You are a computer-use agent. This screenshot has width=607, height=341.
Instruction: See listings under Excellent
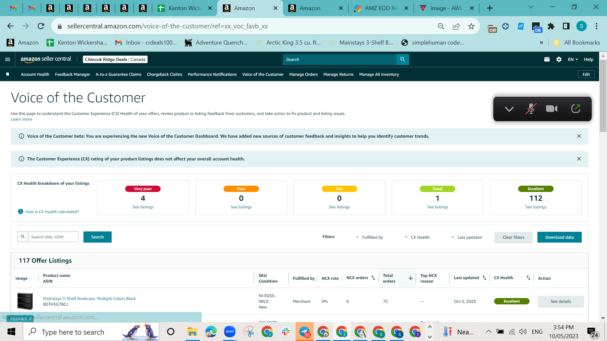click(x=536, y=207)
